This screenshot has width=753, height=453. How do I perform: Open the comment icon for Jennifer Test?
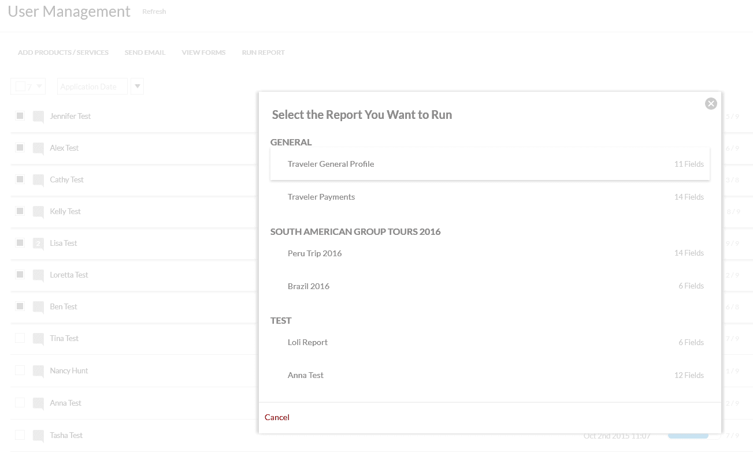(38, 117)
